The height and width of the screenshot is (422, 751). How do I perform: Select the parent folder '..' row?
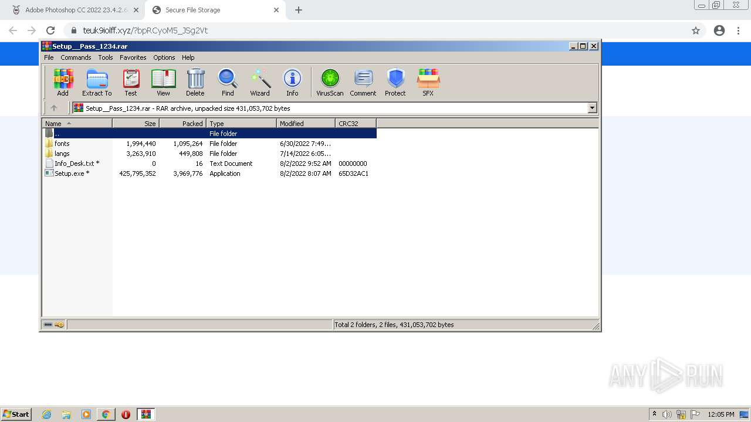click(209, 134)
